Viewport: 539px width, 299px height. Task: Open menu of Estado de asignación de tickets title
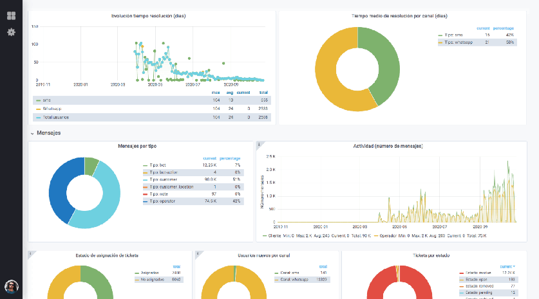pyautogui.click(x=107, y=255)
